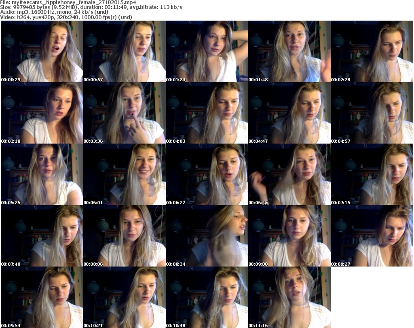Open the frame marked 00:01:23
Screen dimensions: 414x328
[x=207, y=51]
